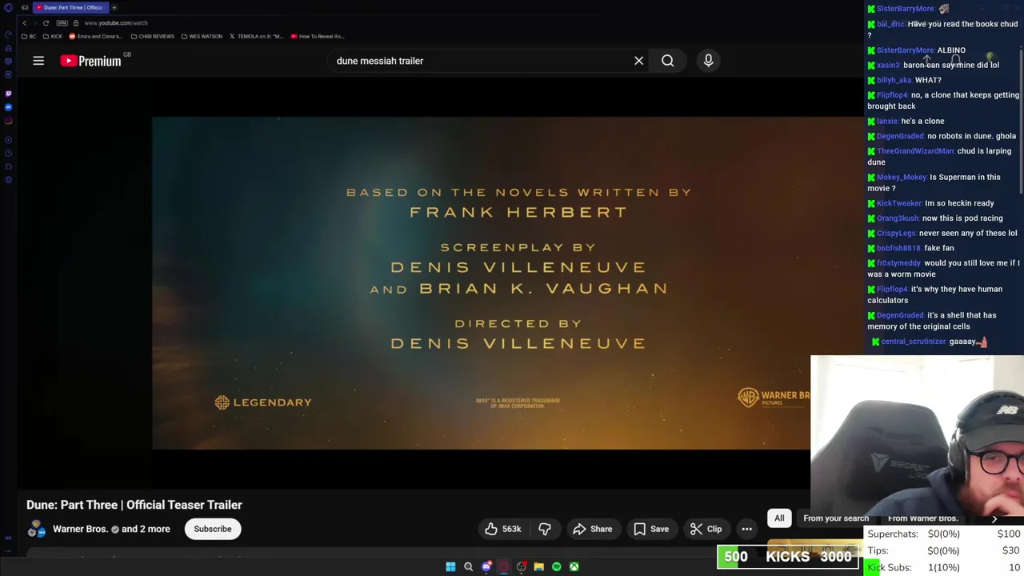Subscribe to the Warner Bros. channel
Screen dimensions: 1024x576
213,529
